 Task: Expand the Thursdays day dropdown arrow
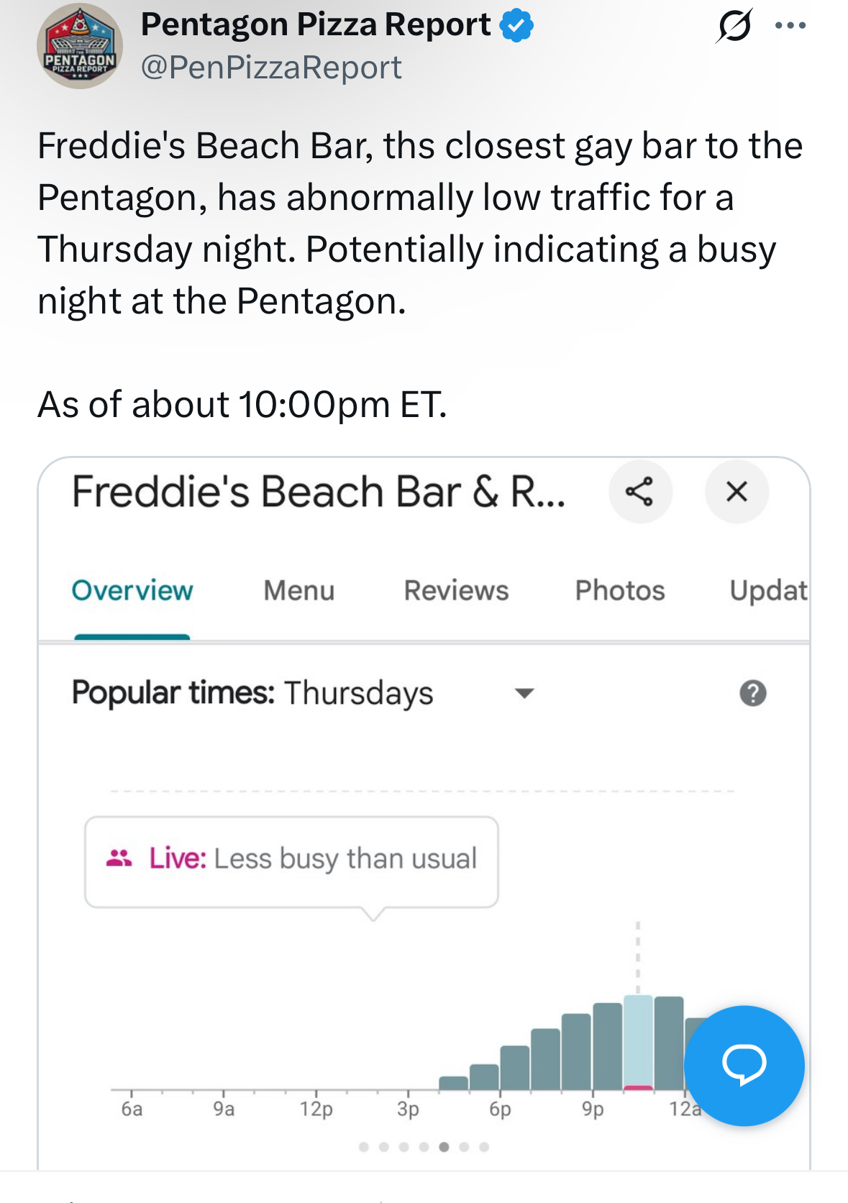coord(524,693)
